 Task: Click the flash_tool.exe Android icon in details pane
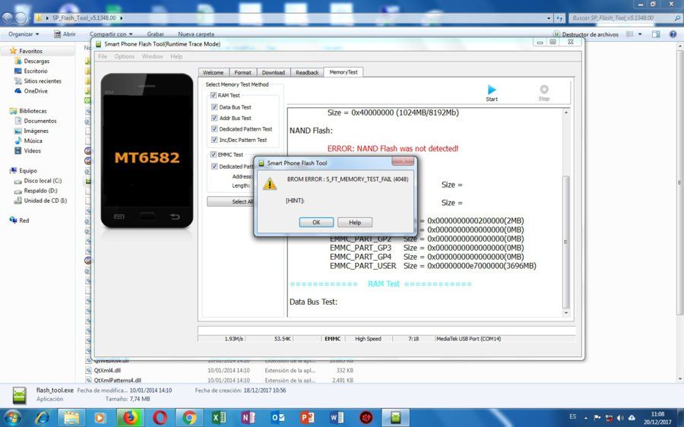(x=19, y=395)
